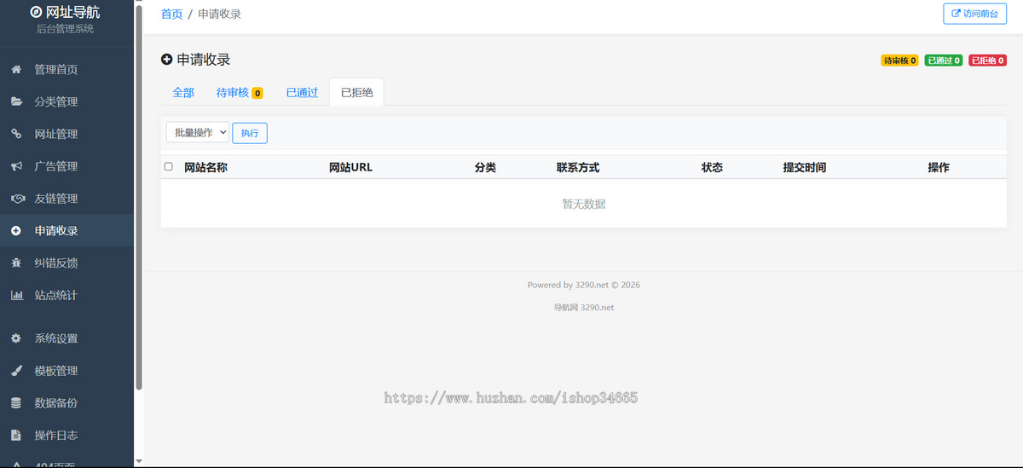This screenshot has width=1023, height=468.
Task: Click the folder icon beside 分类管理
Action: point(16,101)
